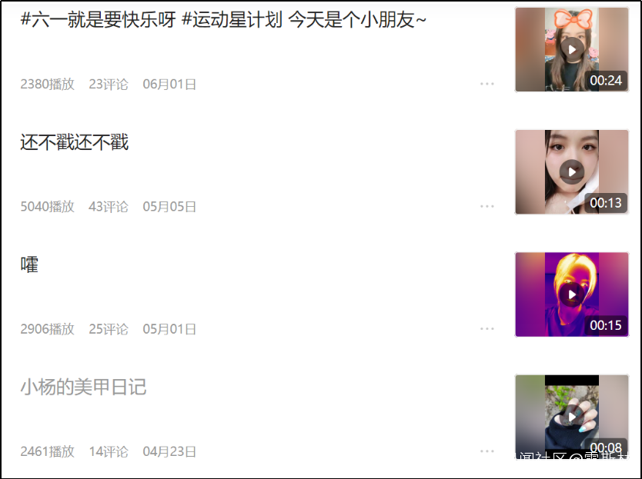Play the 00:13 face close-up video

coord(572,171)
